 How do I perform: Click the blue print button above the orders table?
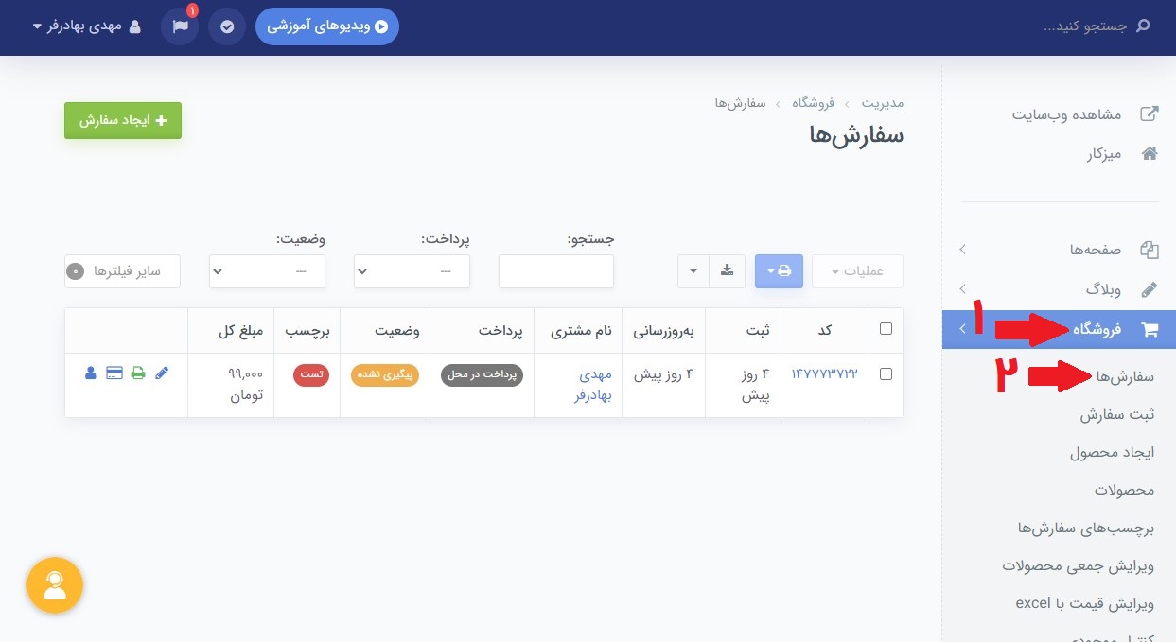tap(779, 271)
